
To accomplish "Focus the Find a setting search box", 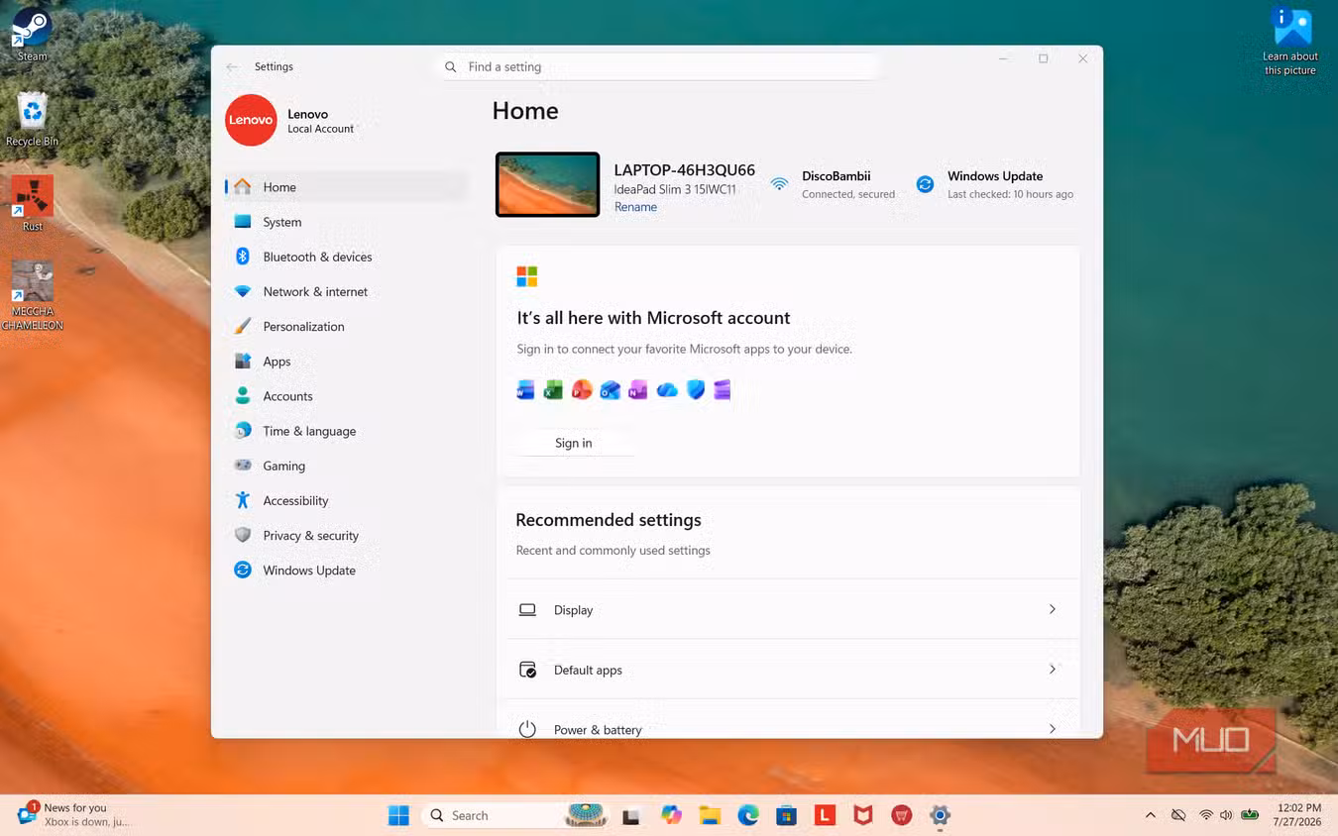I will (x=657, y=66).
